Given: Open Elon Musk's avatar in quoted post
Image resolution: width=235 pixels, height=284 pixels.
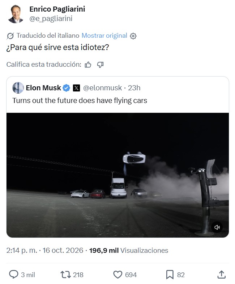Looking at the screenshot, I should click(18, 88).
